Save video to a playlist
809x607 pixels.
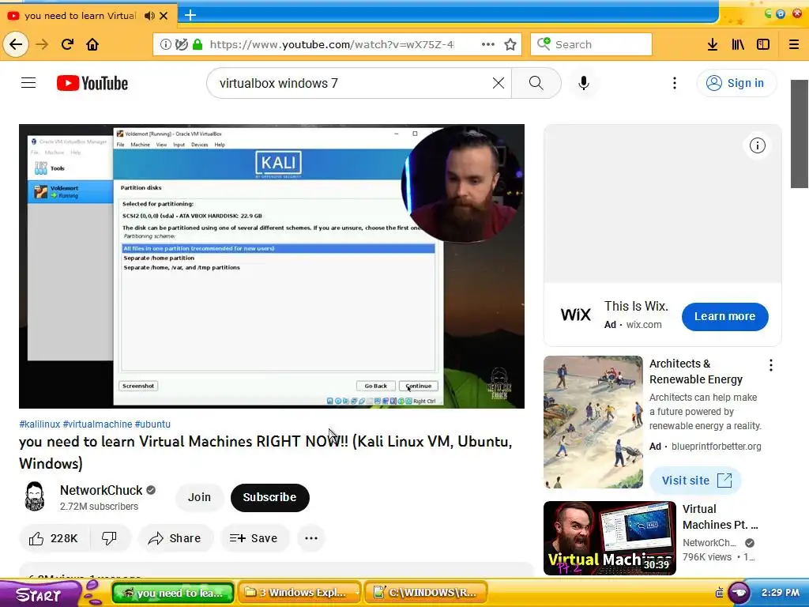point(254,538)
